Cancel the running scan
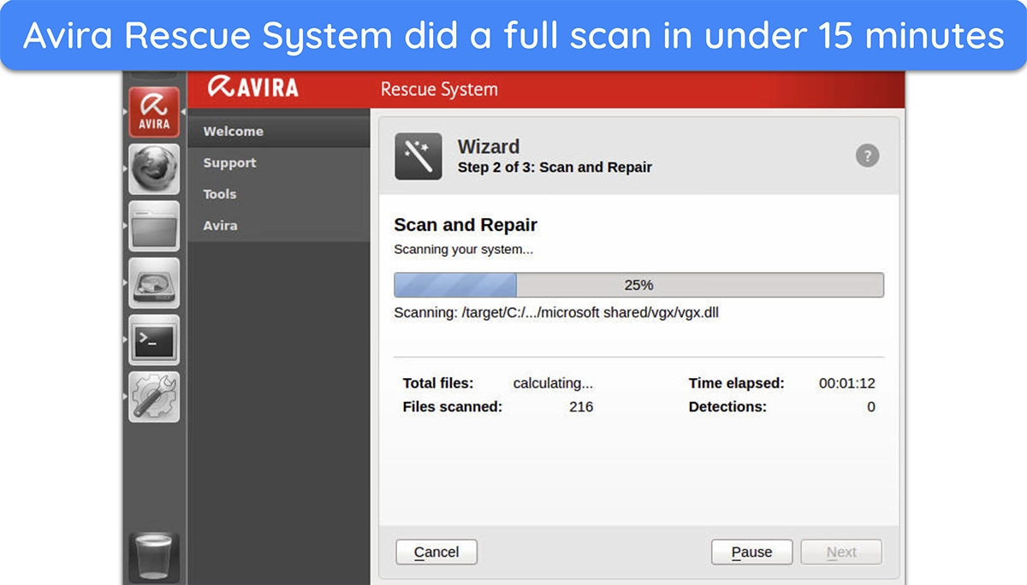 (x=436, y=552)
